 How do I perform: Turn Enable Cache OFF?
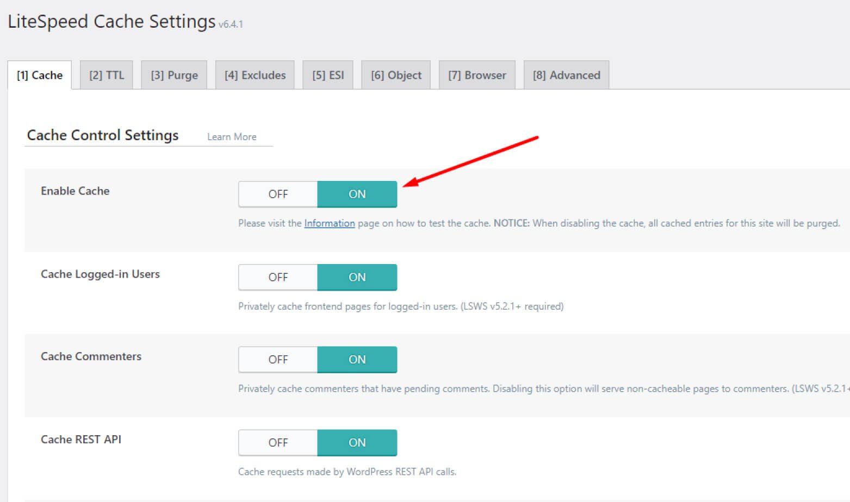point(278,194)
